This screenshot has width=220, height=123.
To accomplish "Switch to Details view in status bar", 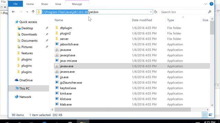I will click(x=205, y=115).
